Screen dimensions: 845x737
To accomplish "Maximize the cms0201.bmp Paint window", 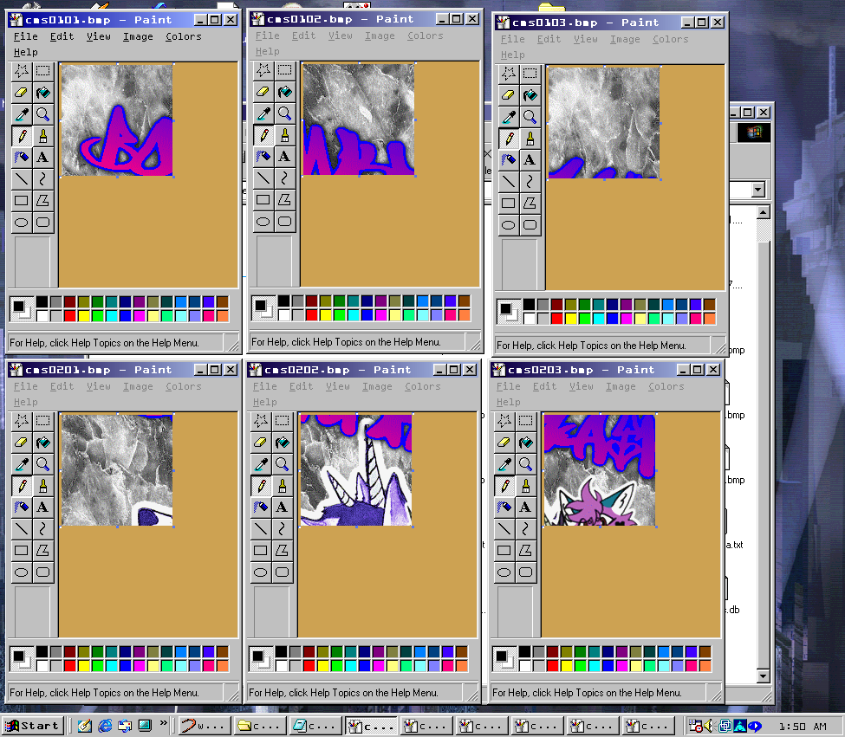I will pos(214,369).
